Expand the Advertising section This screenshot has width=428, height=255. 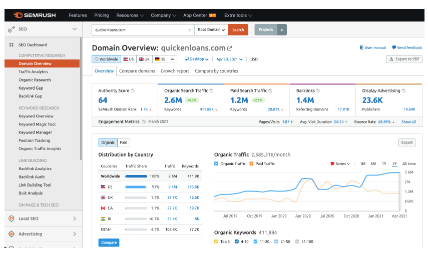pyautogui.click(x=75, y=233)
